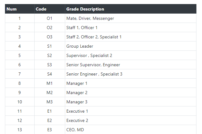The width and height of the screenshot is (202, 134).
Task: Click row number 8 cell
Action: (x=19, y=83)
